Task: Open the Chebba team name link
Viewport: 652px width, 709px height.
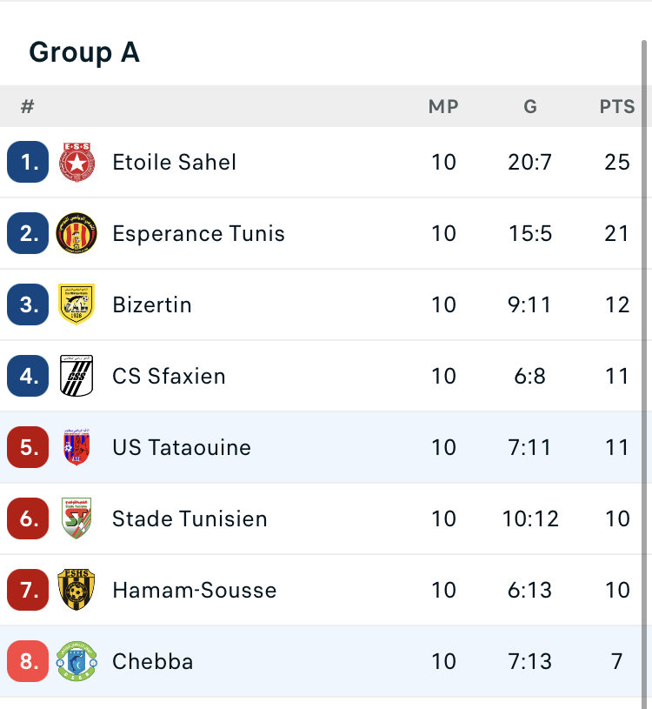Action: pyautogui.click(x=153, y=661)
